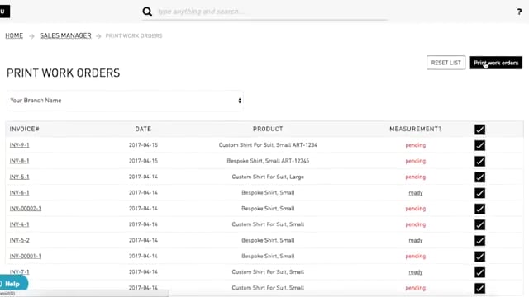Open invoice link INV-6-1

tap(19, 192)
